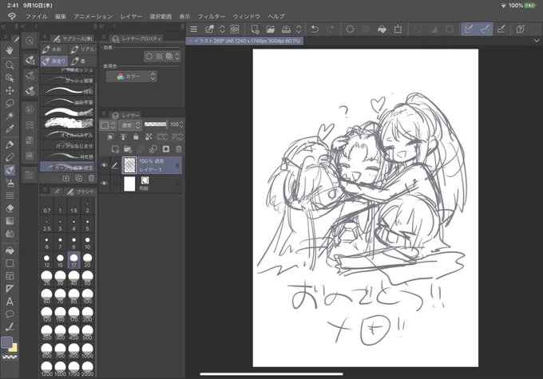
Task: Select the Gradient tool
Action: [10, 221]
